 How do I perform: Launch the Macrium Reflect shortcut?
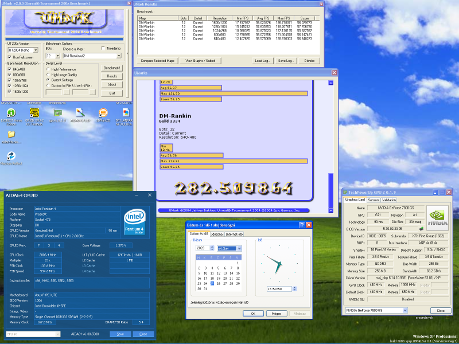[x=11, y=156]
